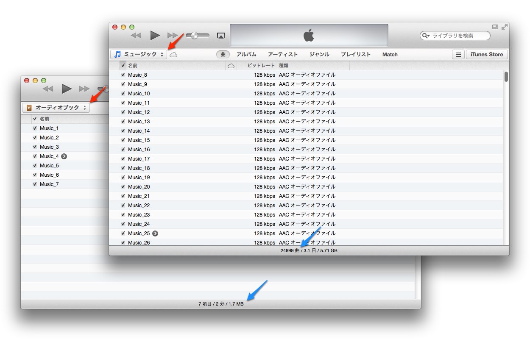Switch to mini player icon

[x=495, y=27]
